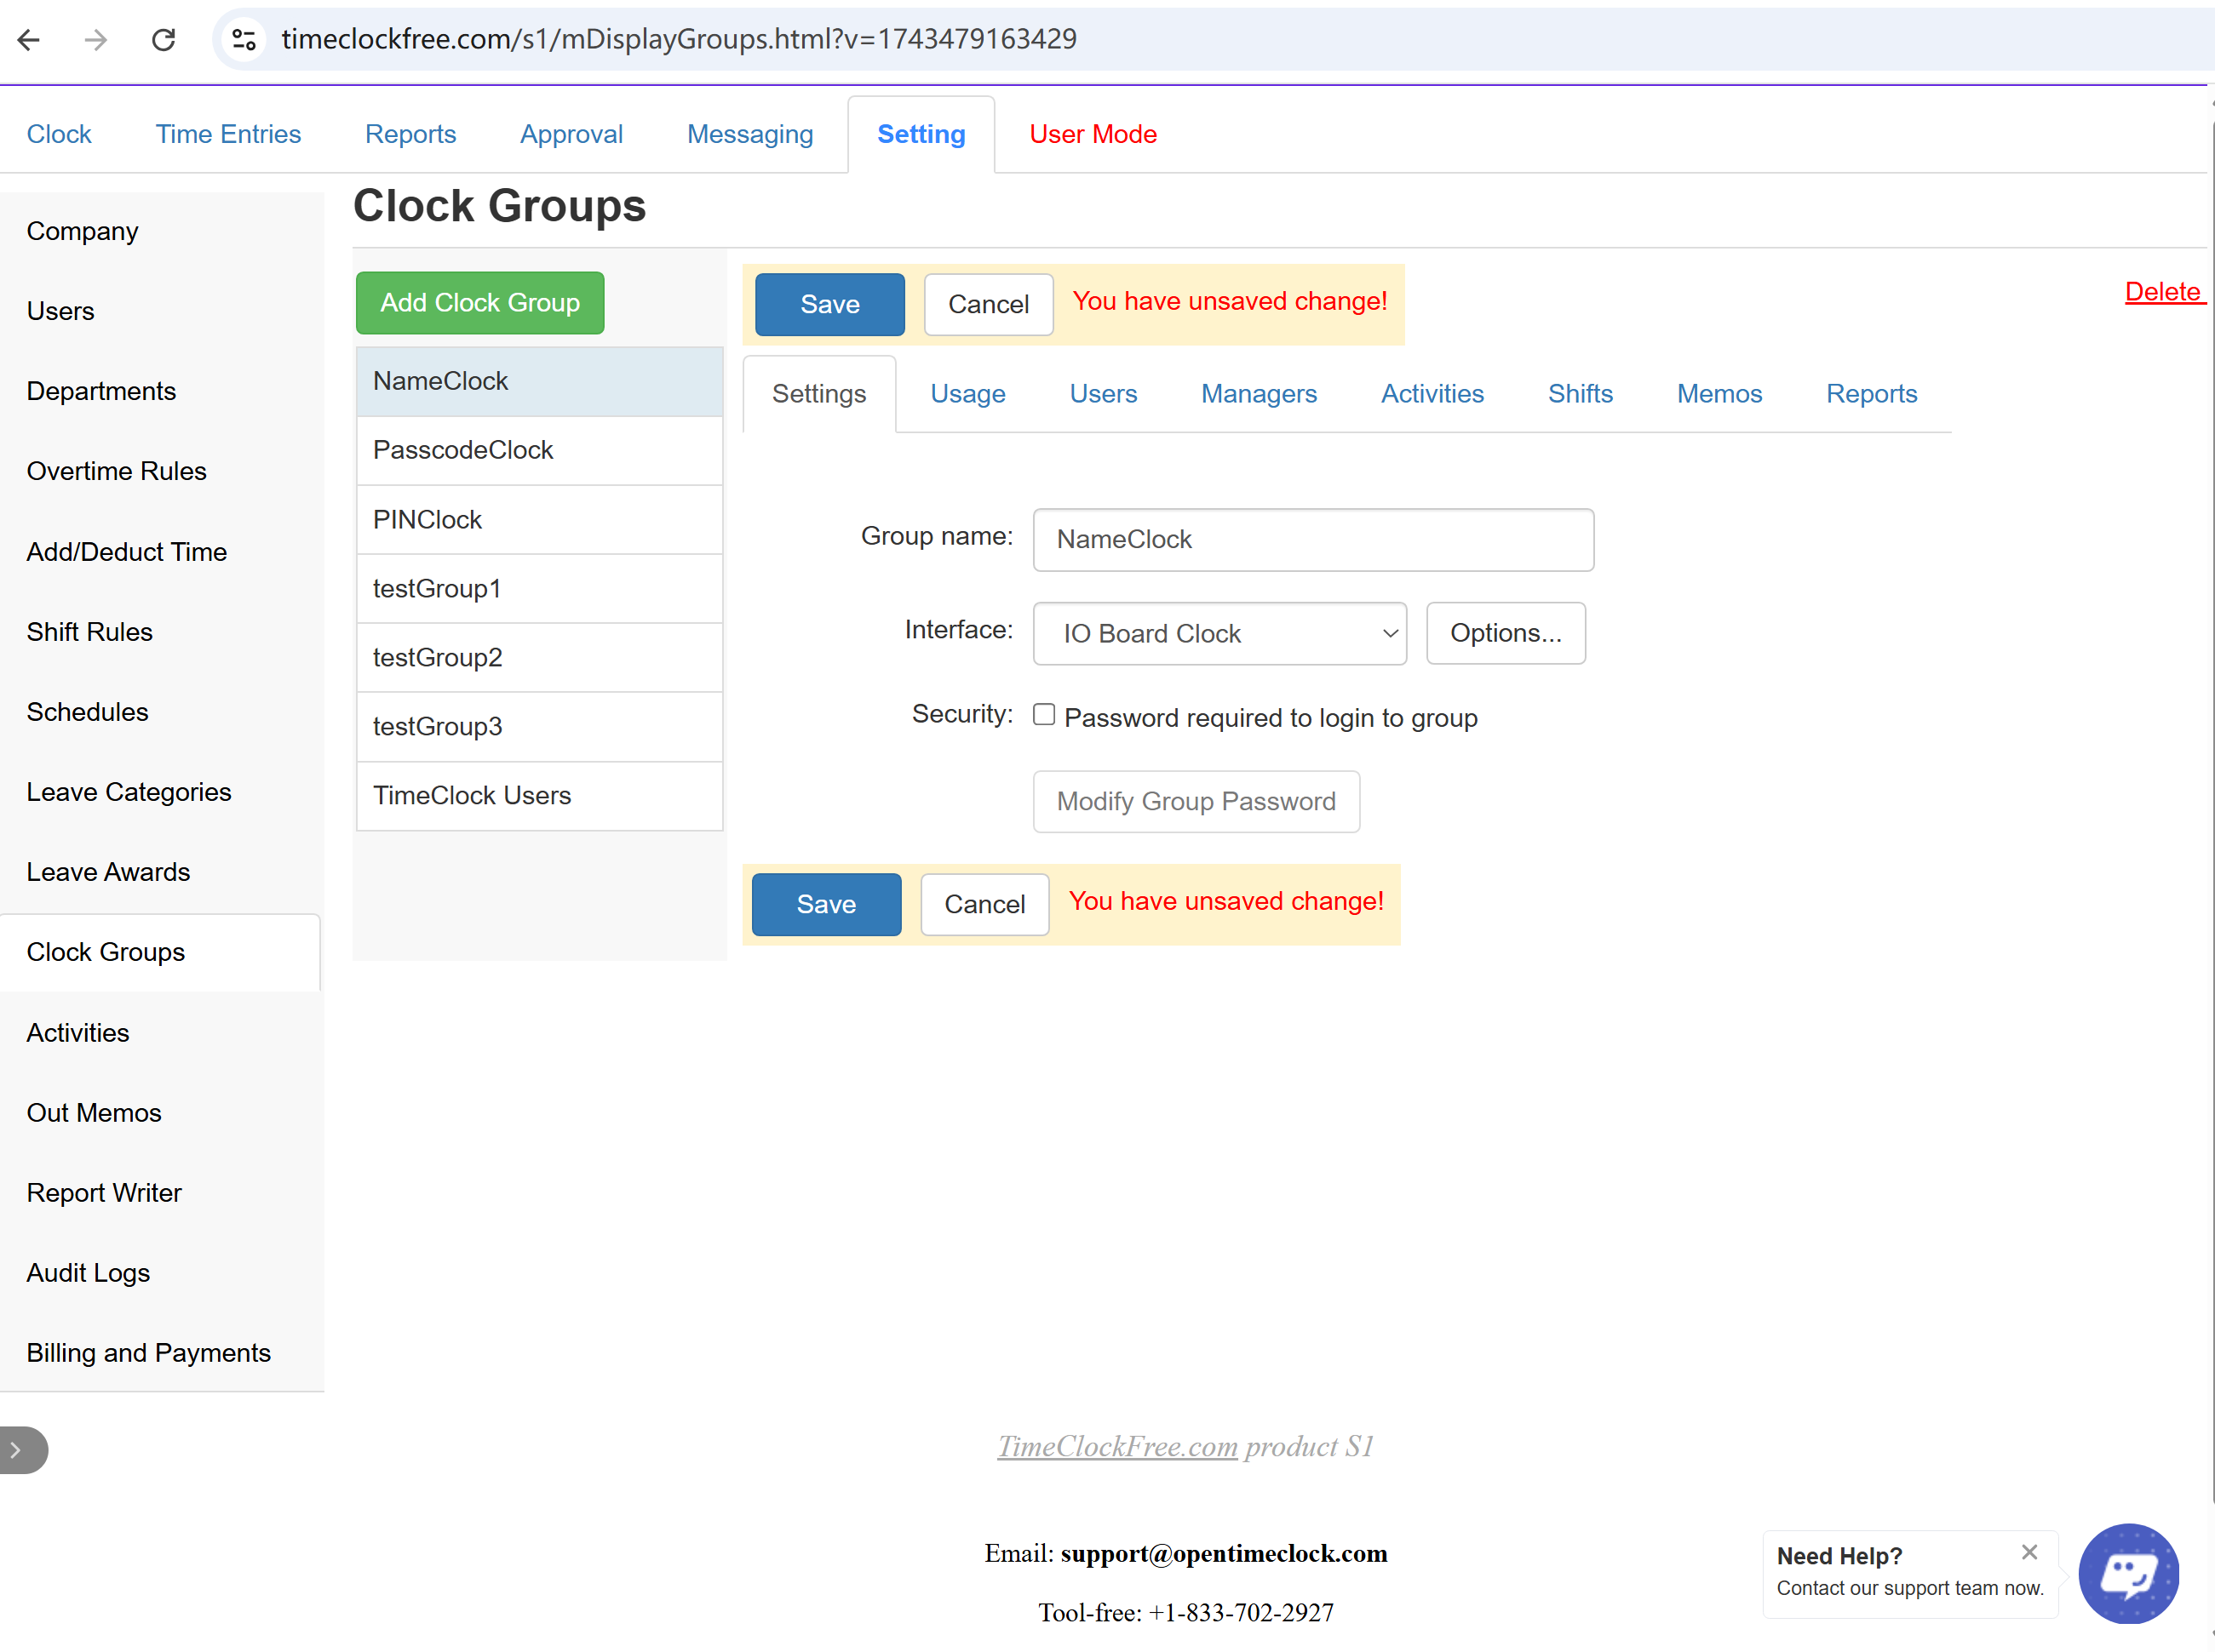The height and width of the screenshot is (1652, 2215).
Task: Click the TimeClockFree.com footer link
Action: (1117, 1446)
